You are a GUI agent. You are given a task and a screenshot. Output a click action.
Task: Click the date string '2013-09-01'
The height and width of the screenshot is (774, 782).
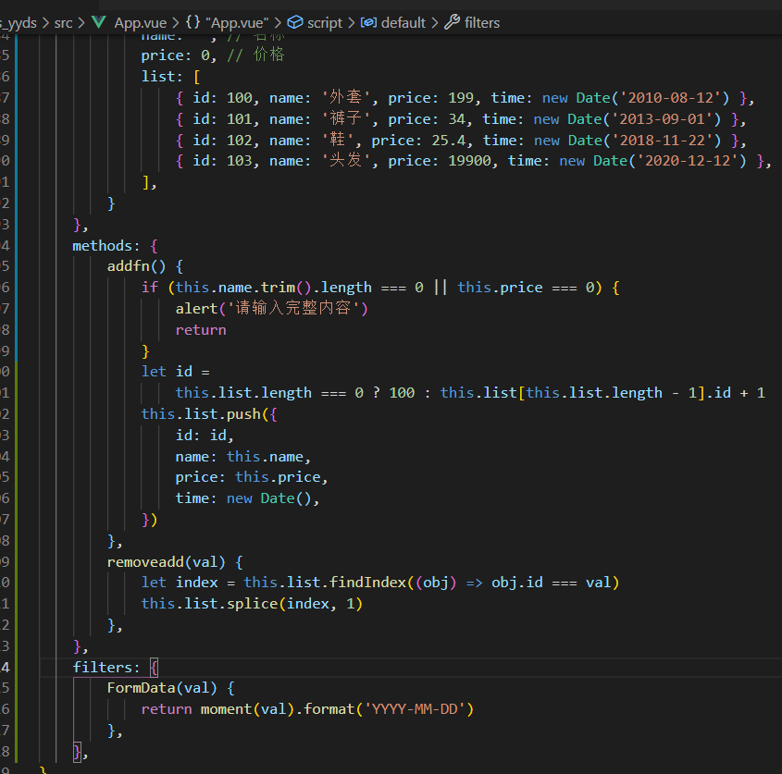[663, 119]
